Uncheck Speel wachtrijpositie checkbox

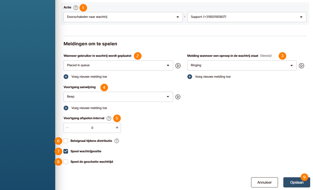coord(66,151)
